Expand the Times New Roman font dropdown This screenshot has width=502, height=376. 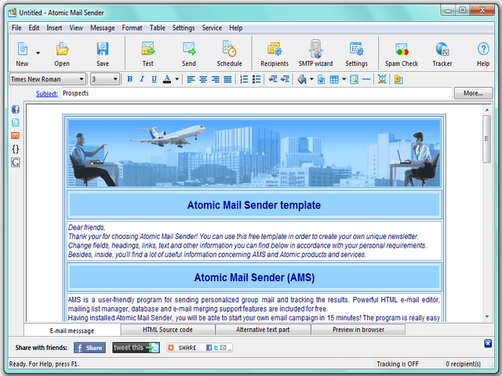click(82, 79)
